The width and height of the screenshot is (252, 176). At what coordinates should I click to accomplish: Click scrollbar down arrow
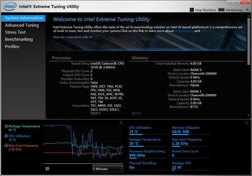[x=249, y=115]
